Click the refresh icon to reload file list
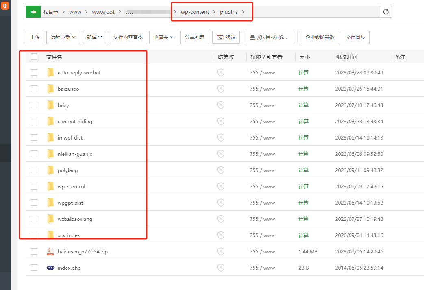Screen dimensions: 424x290 coord(386,12)
